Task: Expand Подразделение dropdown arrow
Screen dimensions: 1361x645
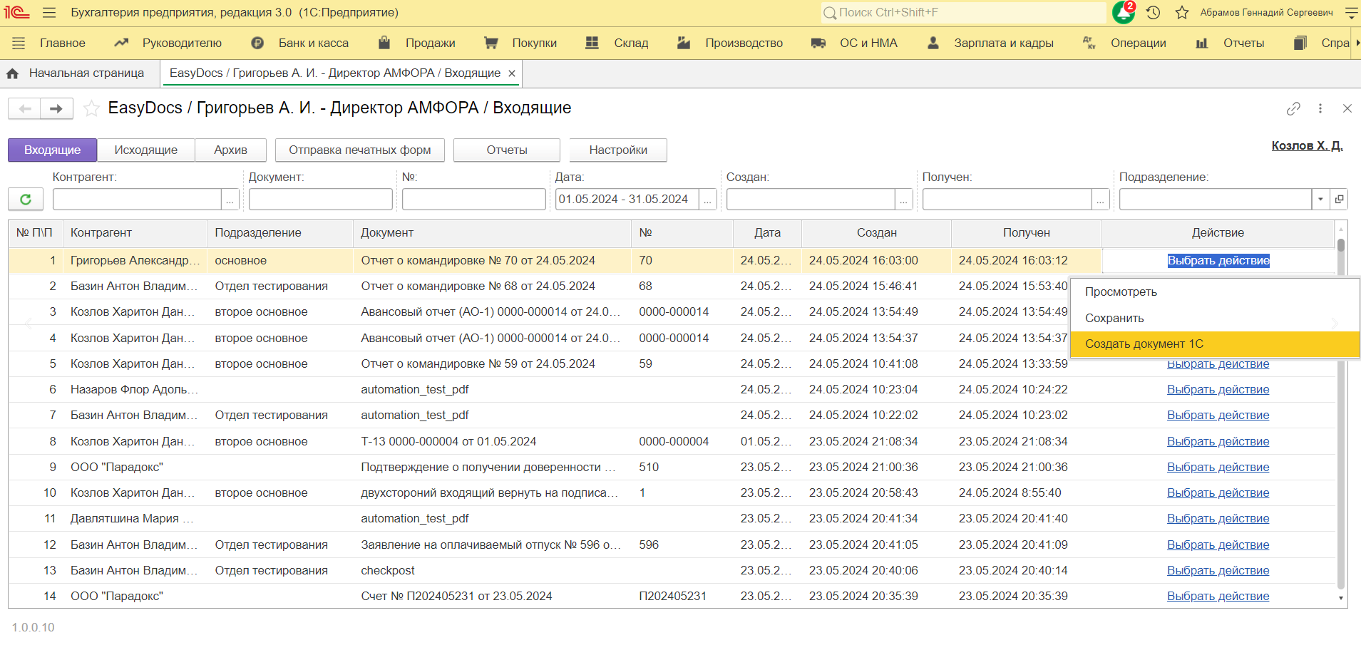Action: (x=1320, y=200)
